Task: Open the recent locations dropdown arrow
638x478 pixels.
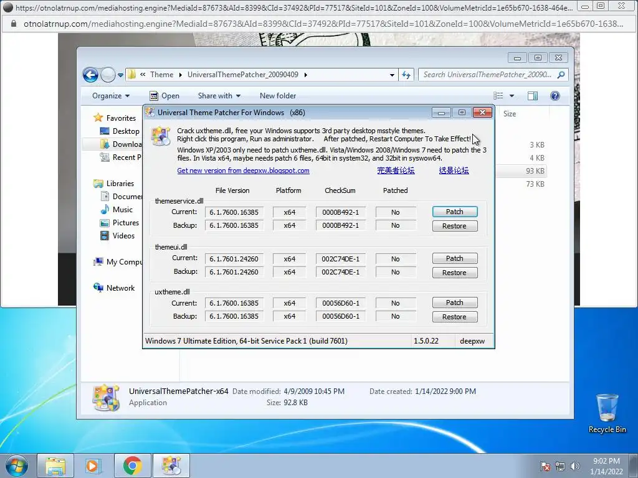Action: click(120, 75)
